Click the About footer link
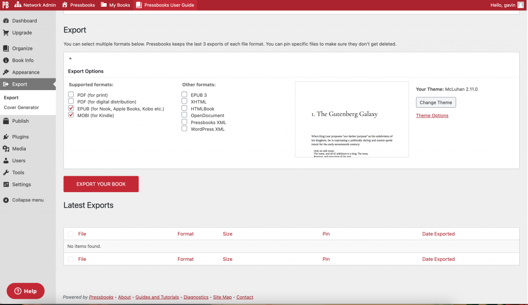Screen dimensions: 528x305 [x=124, y=297]
